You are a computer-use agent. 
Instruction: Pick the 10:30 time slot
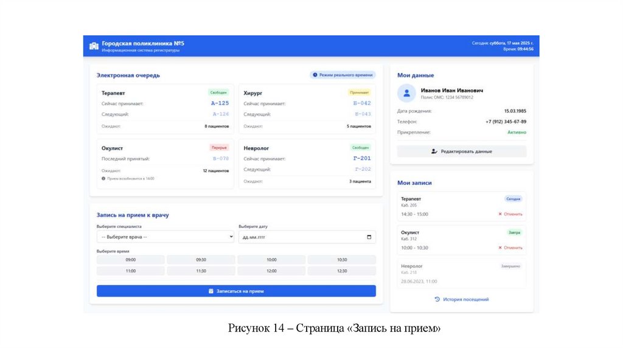[x=342, y=260]
